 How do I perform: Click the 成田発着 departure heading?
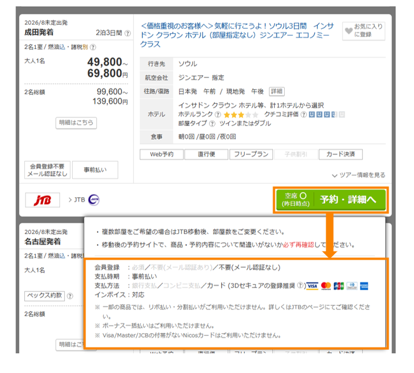click(39, 32)
